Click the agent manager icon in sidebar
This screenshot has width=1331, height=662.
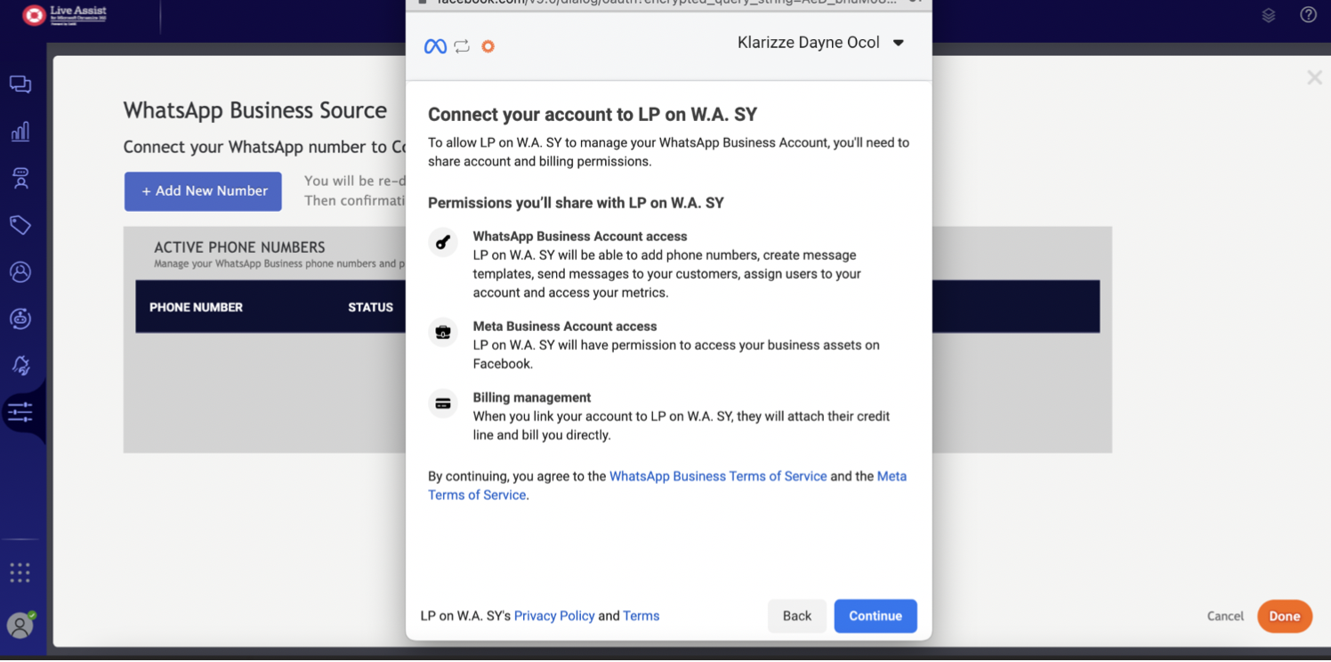click(20, 178)
